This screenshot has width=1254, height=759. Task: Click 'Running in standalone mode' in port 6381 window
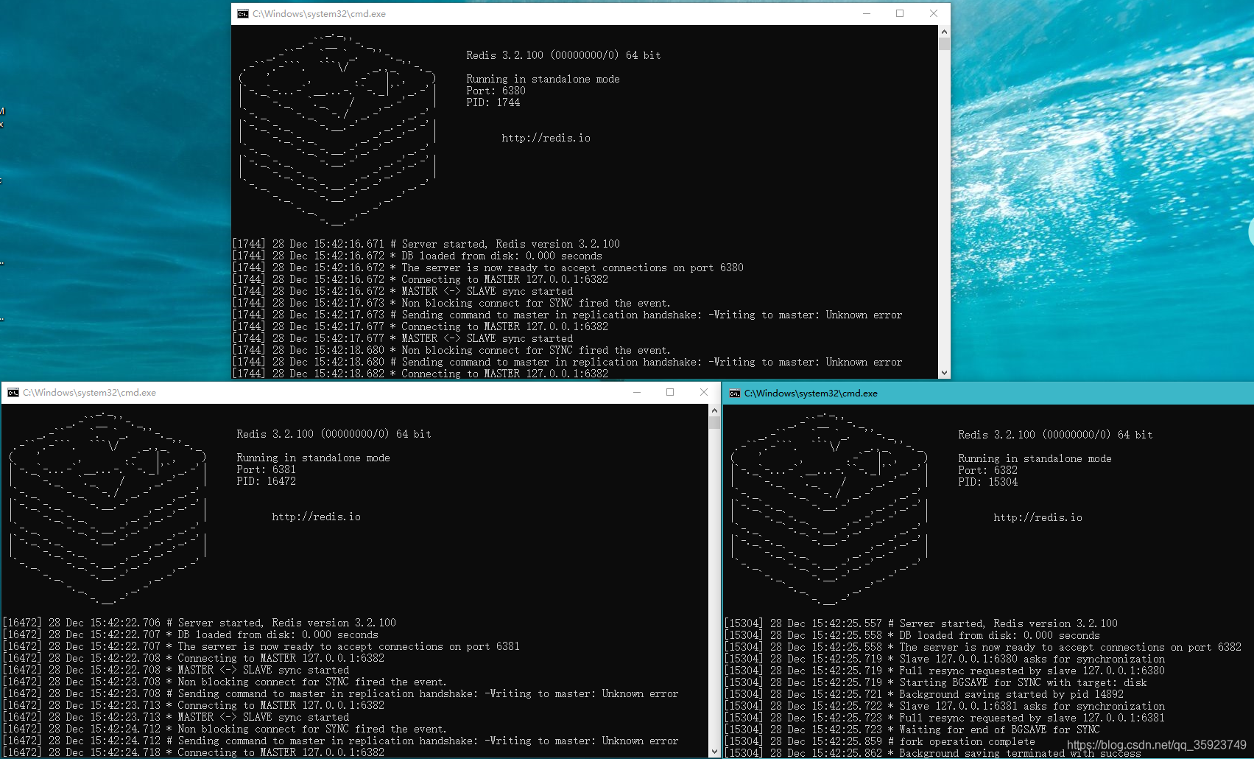313,458
